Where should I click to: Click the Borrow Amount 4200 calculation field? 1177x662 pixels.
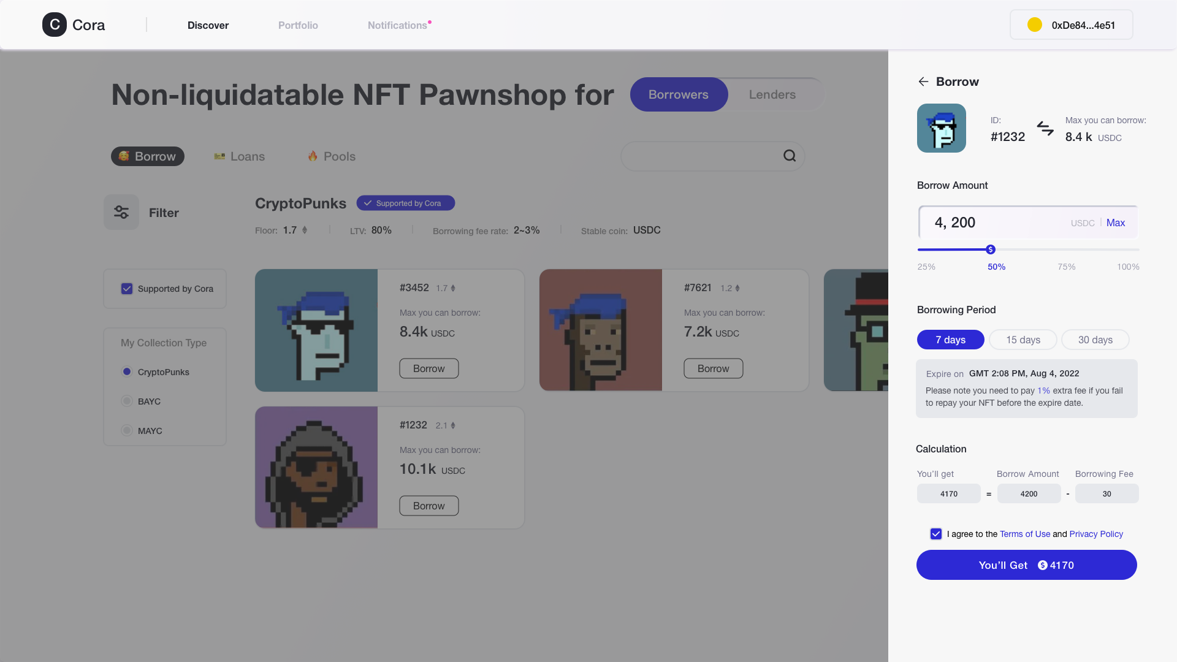pos(1029,493)
